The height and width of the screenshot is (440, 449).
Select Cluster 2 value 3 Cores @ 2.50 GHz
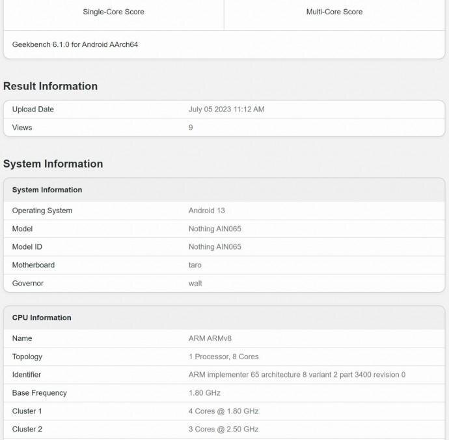(x=223, y=430)
